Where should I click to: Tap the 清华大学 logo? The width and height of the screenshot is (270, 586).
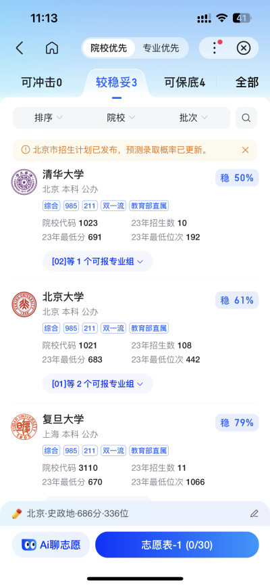click(24, 182)
